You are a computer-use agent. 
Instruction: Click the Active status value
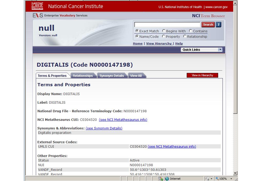coord(135,160)
